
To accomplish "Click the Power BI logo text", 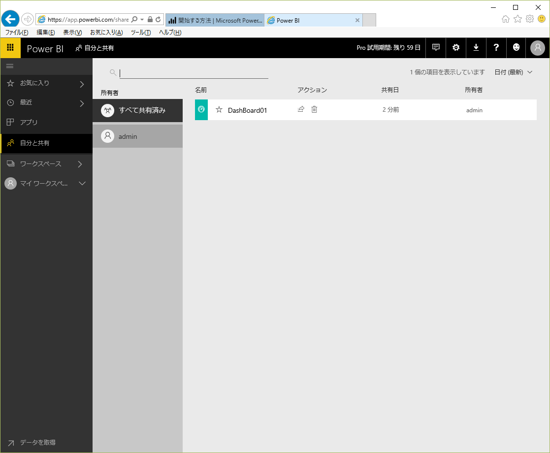I will pyautogui.click(x=45, y=48).
